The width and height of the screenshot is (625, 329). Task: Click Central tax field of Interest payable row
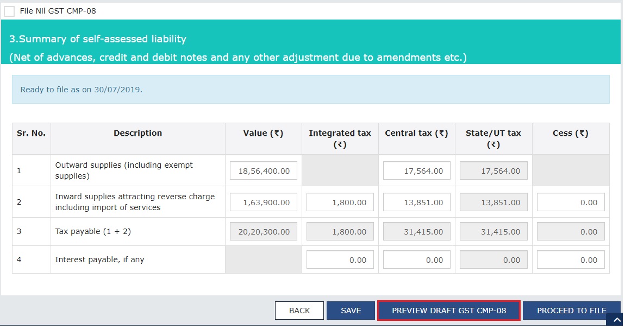(417, 259)
